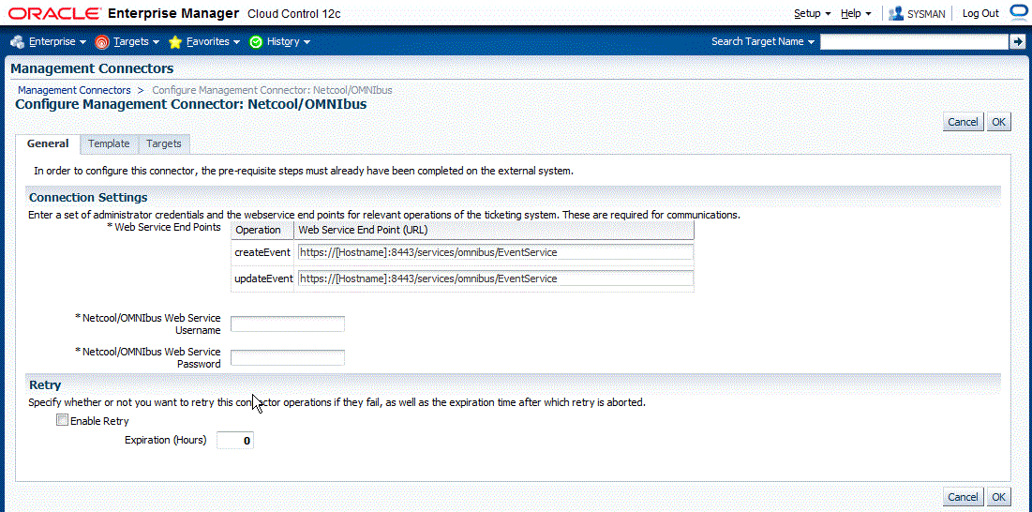This screenshot has height=512, width=1032.
Task: Click the Targets bullseye icon
Action: click(x=102, y=42)
